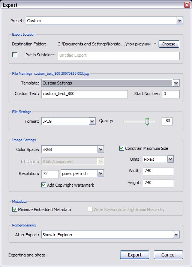Viewport: 192px width, 267px height.
Task: Click the Width value field
Action: coord(158,171)
